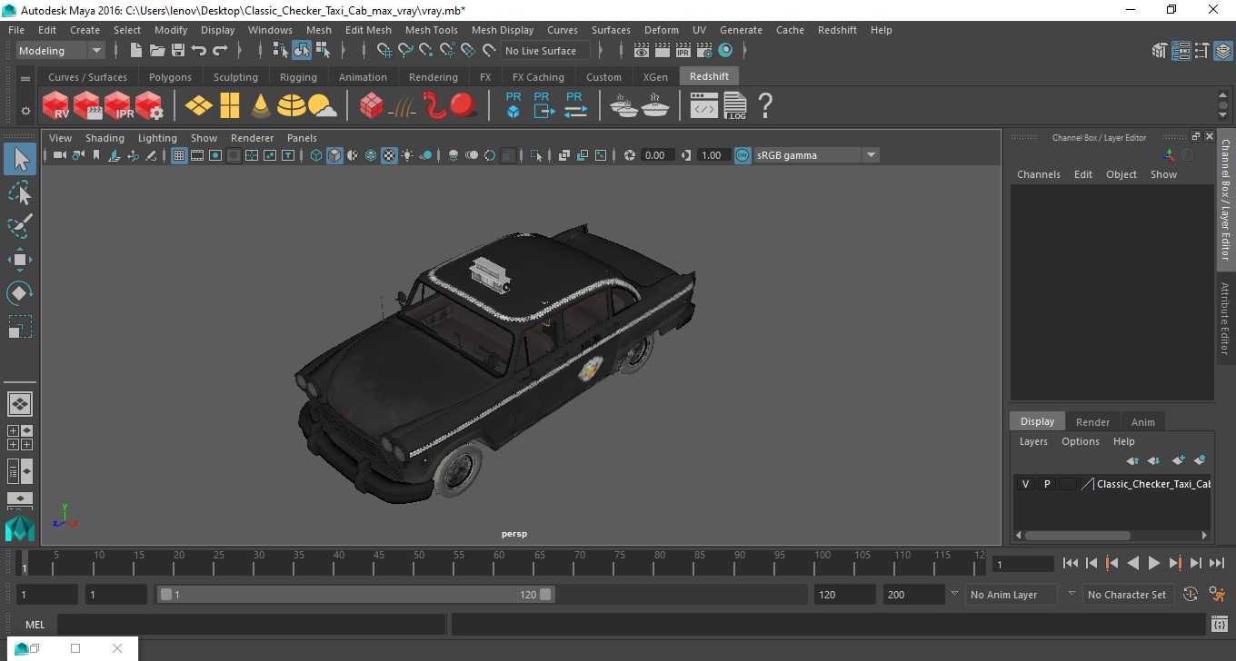Image resolution: width=1236 pixels, height=661 pixels.
Task: Open the sRGB gamma view transform dropdown
Action: click(816, 155)
